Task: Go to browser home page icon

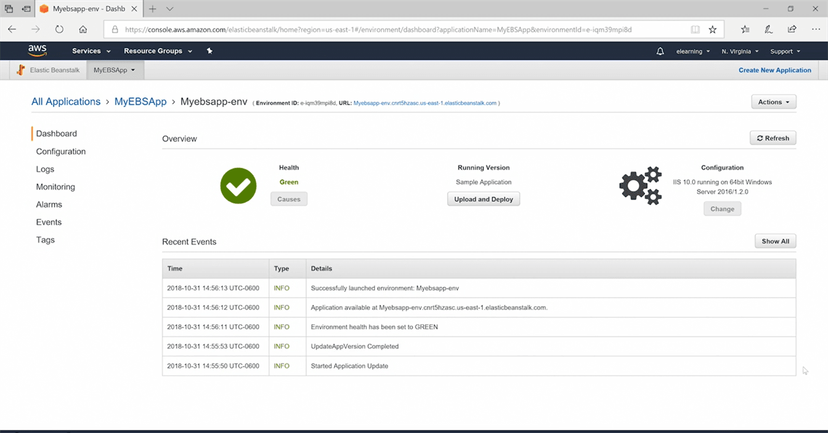Action: pos(83,29)
